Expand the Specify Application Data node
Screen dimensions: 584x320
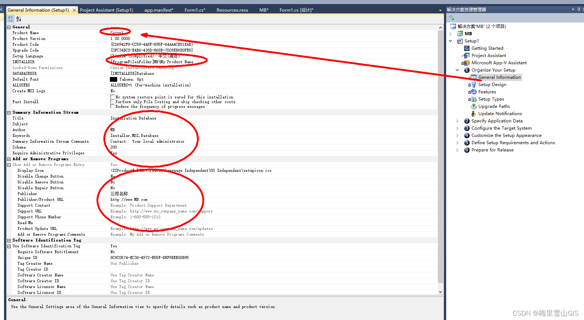457,121
